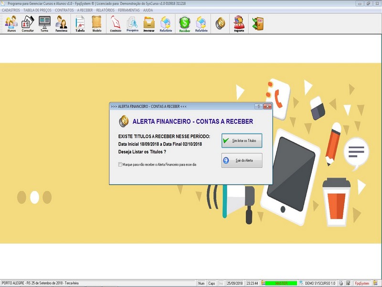Click 'Deseja Listar os Títulos ?' text
Viewport: 382px width, 287px height.
point(142,152)
